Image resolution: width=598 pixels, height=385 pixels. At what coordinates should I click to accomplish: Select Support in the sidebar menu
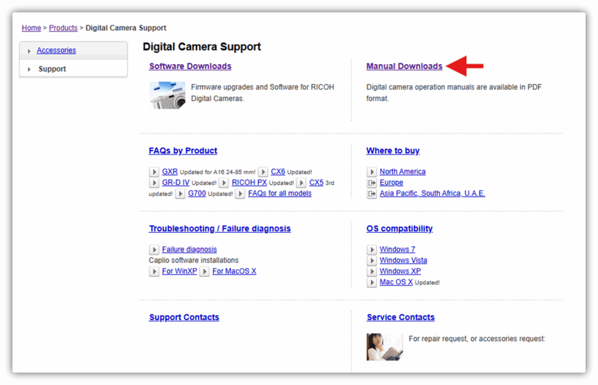pos(52,69)
